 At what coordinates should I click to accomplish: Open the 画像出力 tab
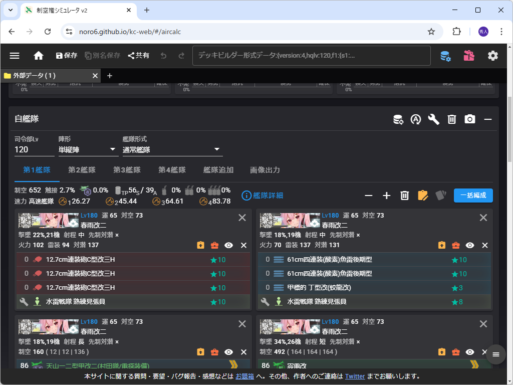pos(265,170)
